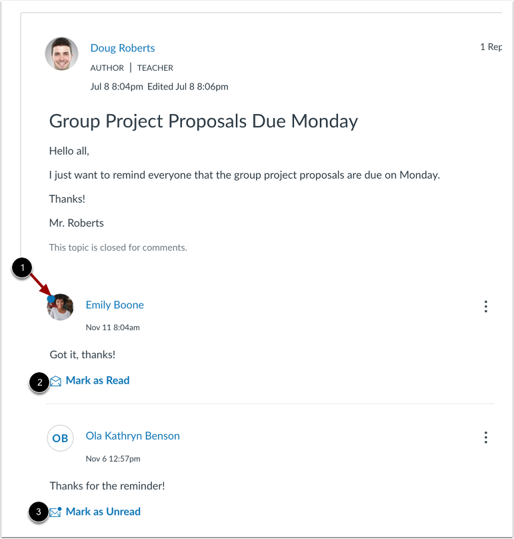Click the Emily Boone name link
Screen dimensions: 514x539
click(x=114, y=304)
